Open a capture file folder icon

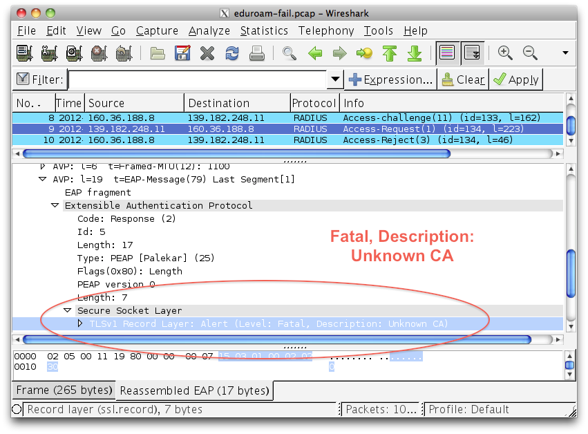[158, 53]
